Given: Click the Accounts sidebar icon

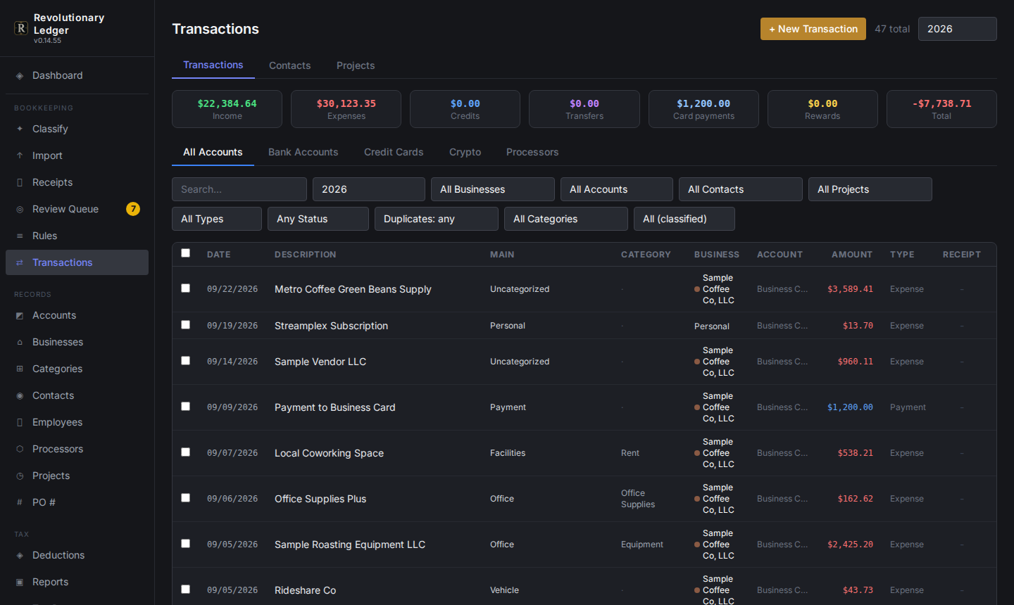Looking at the screenshot, I should (20, 316).
